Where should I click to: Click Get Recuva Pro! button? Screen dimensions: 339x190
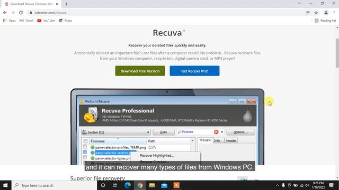tap(194, 71)
